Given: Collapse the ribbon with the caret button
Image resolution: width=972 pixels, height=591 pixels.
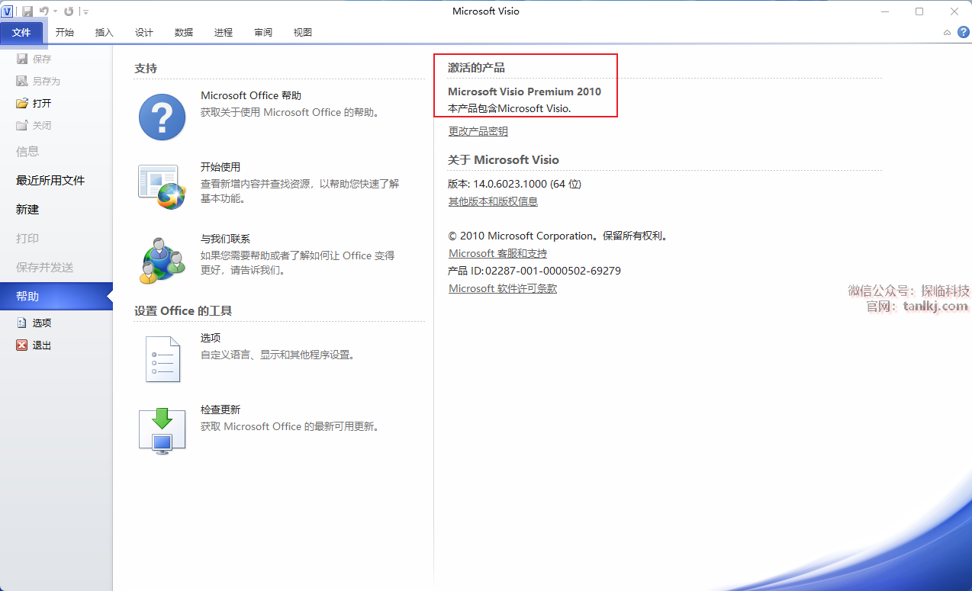Looking at the screenshot, I should click(947, 33).
